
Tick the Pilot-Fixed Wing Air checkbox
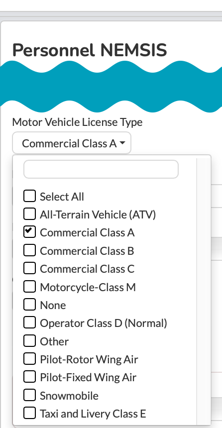(x=29, y=377)
